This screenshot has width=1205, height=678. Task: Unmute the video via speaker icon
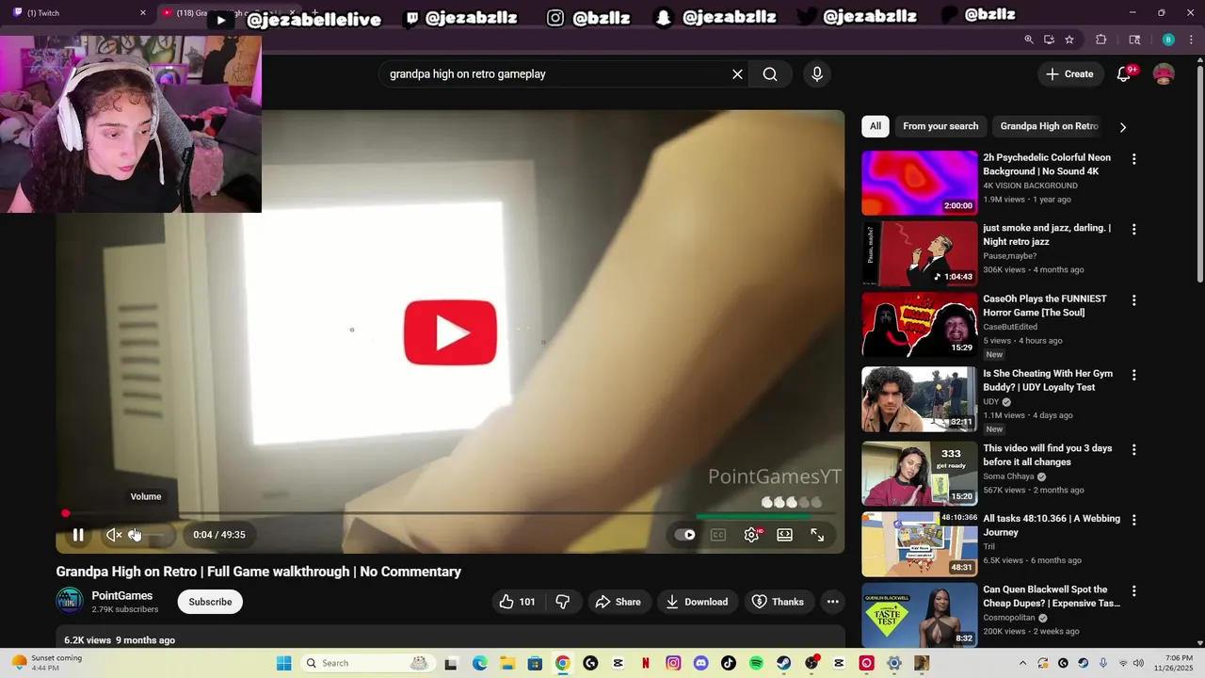114,535
